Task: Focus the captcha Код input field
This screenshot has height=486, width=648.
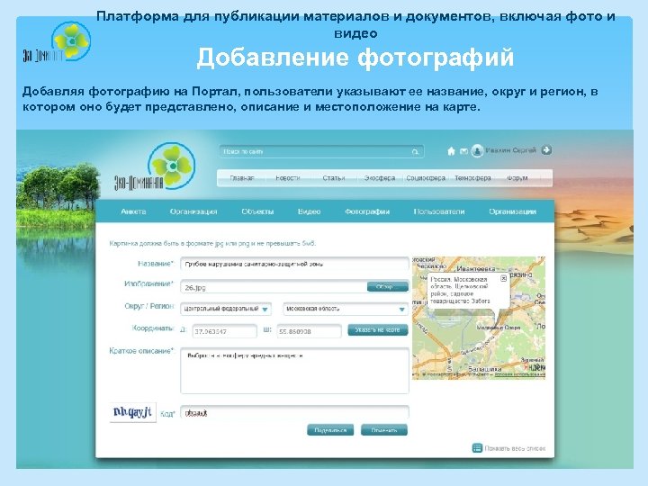Action: click(294, 413)
